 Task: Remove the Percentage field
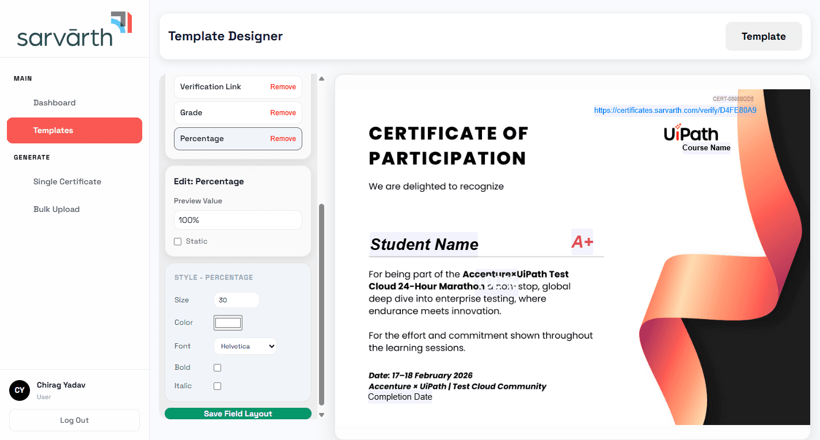[283, 139]
